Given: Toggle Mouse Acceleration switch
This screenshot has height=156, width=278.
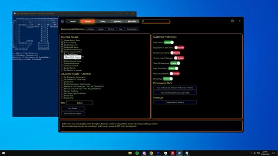Looking at the screenshot, I should (x=175, y=74).
